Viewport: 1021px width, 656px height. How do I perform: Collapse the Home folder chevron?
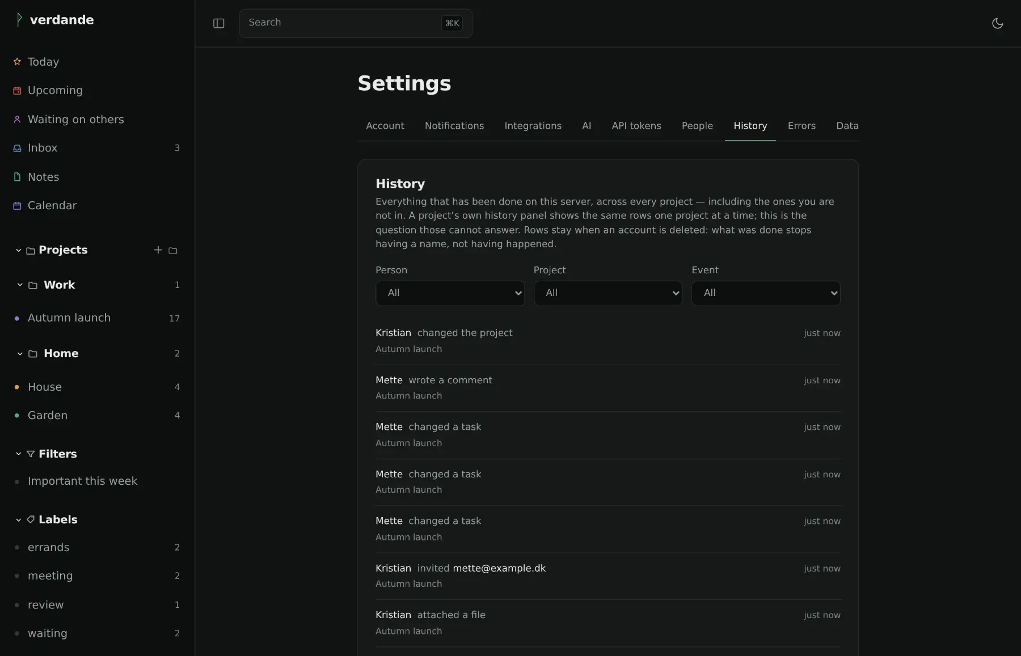coord(20,354)
